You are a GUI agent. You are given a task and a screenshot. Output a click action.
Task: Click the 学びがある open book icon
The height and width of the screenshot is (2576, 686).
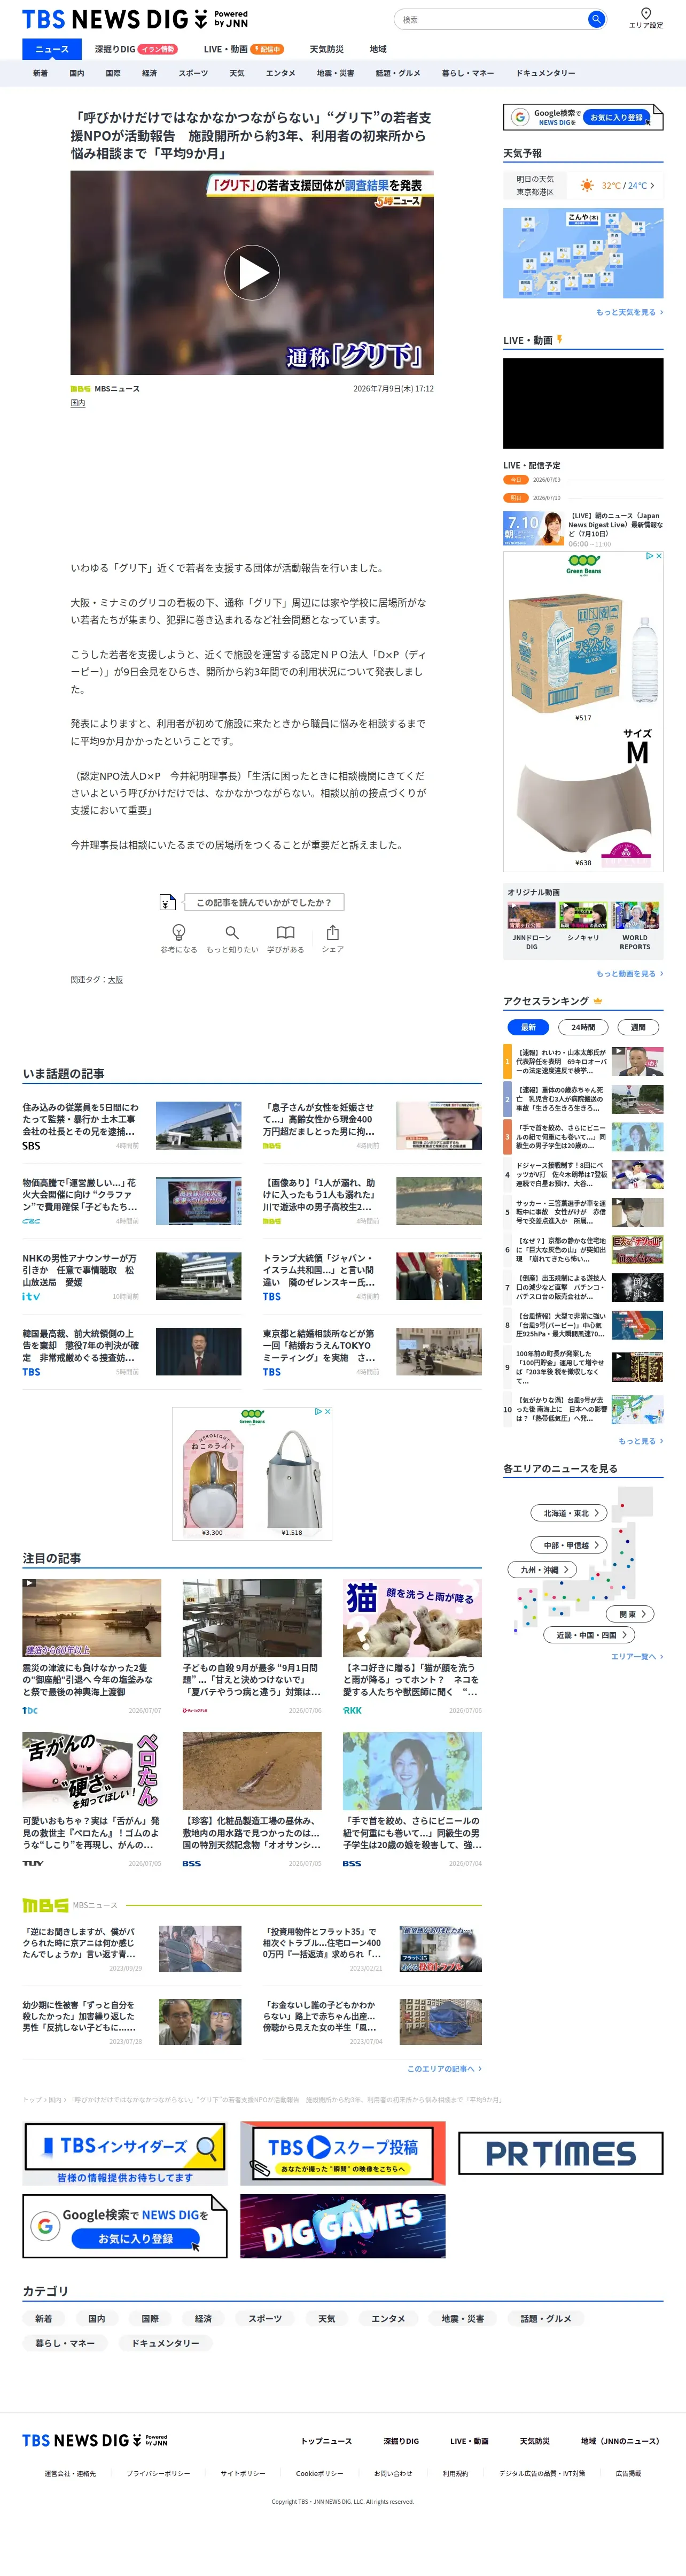[x=286, y=932]
